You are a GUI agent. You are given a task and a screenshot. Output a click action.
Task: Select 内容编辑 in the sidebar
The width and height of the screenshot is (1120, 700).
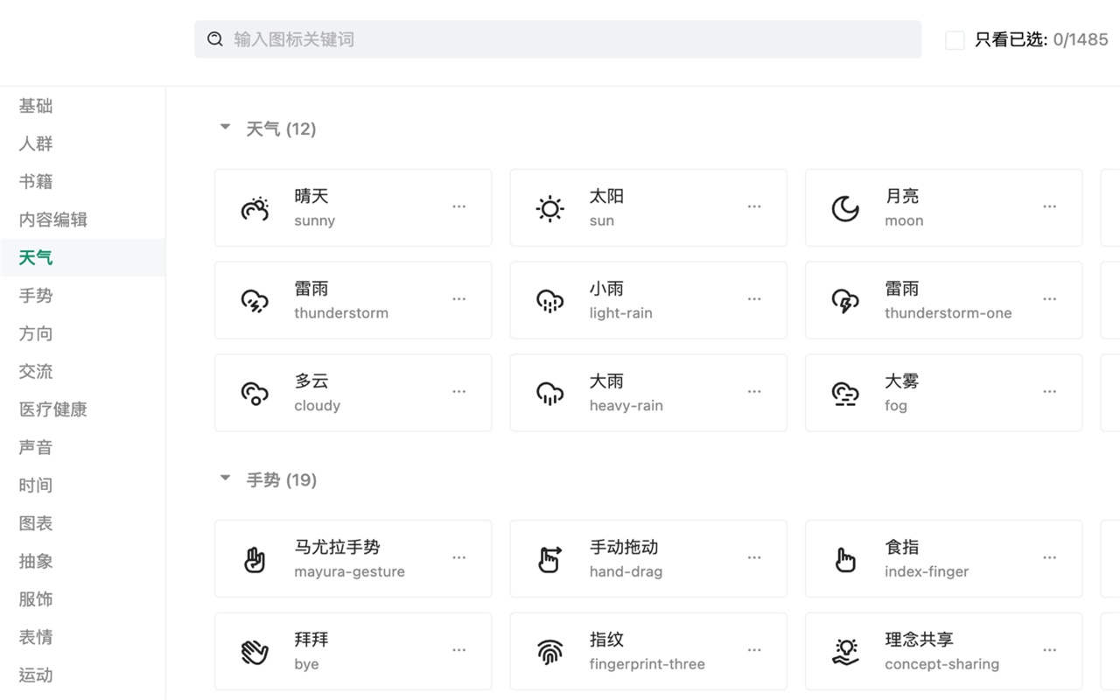(82, 220)
